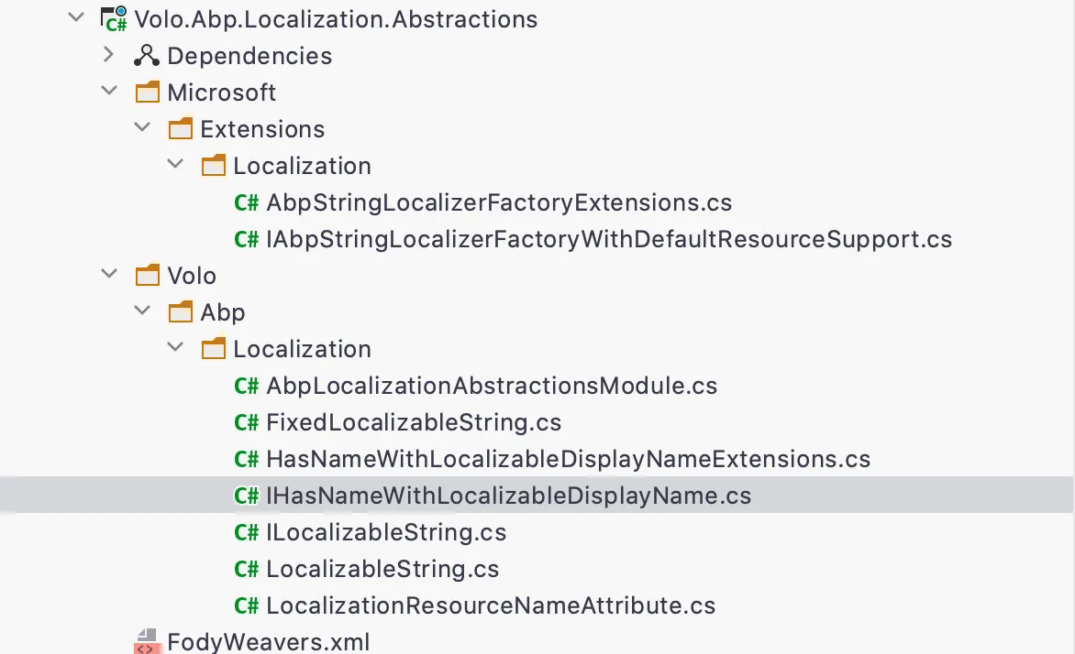Expand the Dependencies node
This screenshot has height=654, width=1075.
point(108,55)
